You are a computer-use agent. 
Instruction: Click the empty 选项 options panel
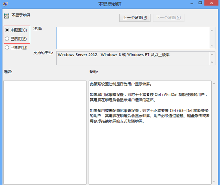[45, 132]
